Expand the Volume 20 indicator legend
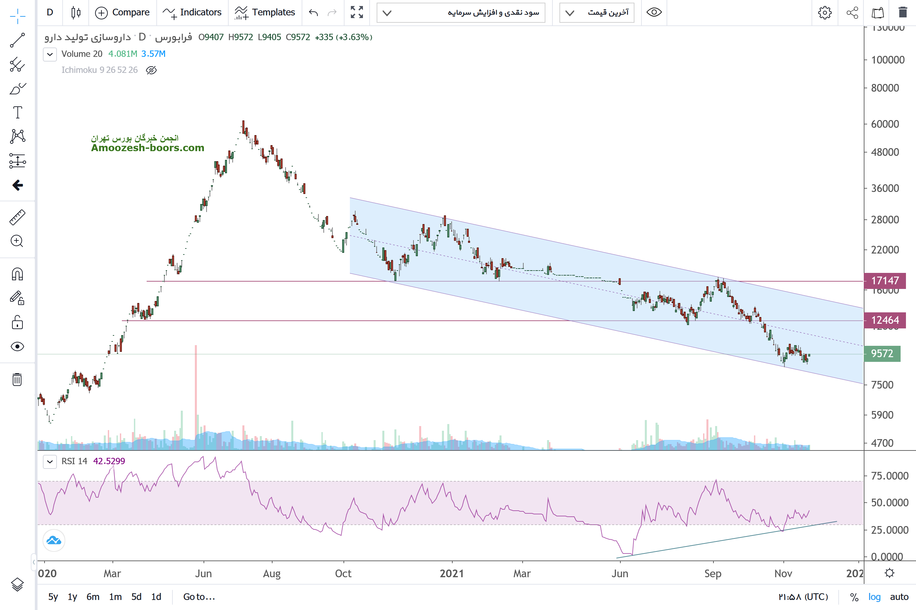916x610 pixels. point(50,54)
